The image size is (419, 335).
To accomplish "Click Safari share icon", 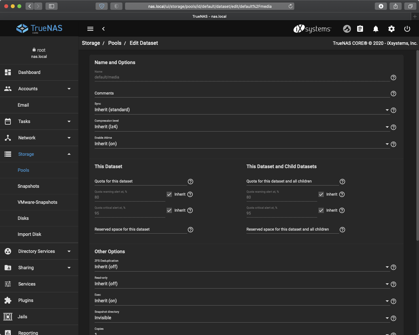I will point(395,6).
